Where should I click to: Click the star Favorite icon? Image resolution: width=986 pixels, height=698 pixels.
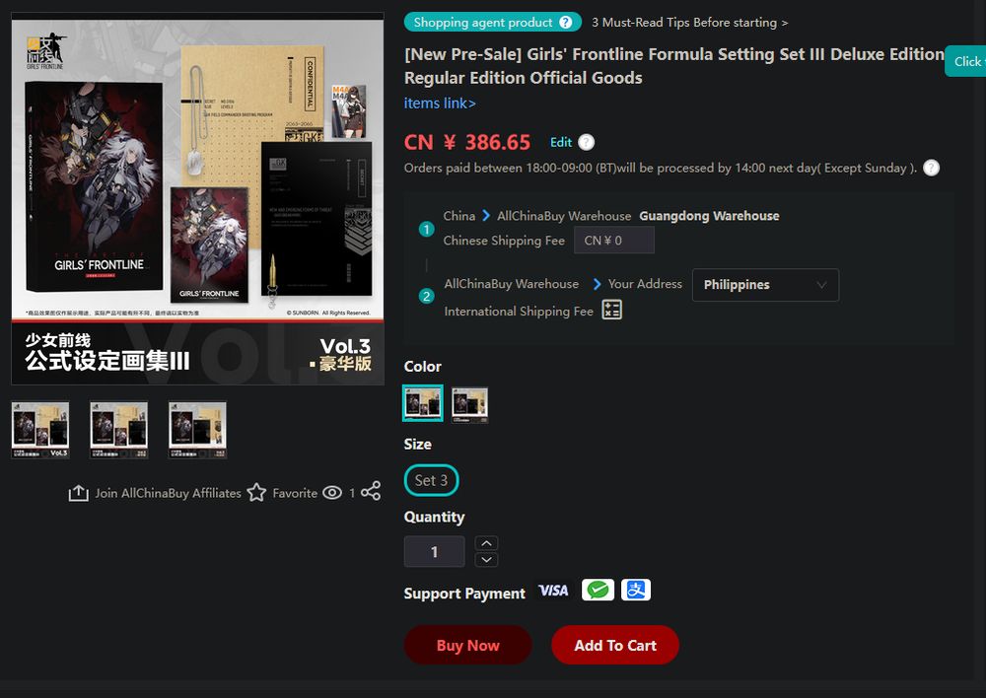tap(256, 492)
